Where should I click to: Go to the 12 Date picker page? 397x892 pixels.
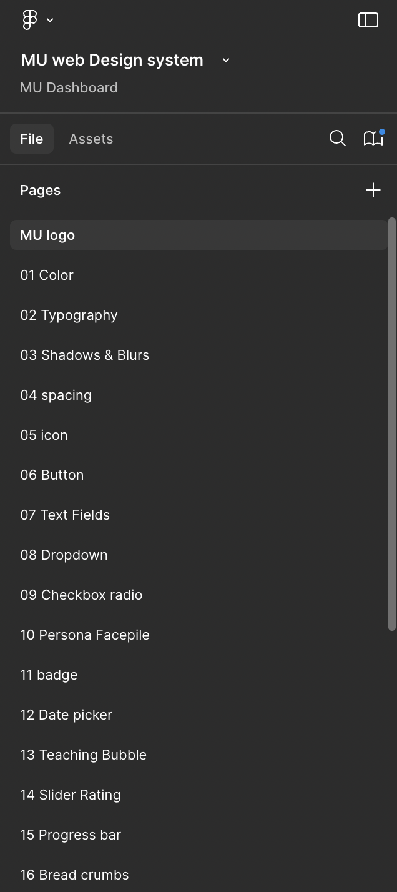point(66,715)
